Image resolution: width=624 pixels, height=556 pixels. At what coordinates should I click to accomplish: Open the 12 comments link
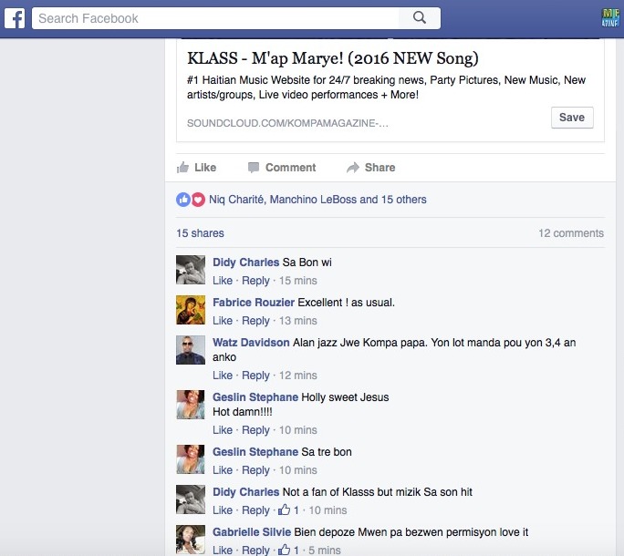point(571,233)
